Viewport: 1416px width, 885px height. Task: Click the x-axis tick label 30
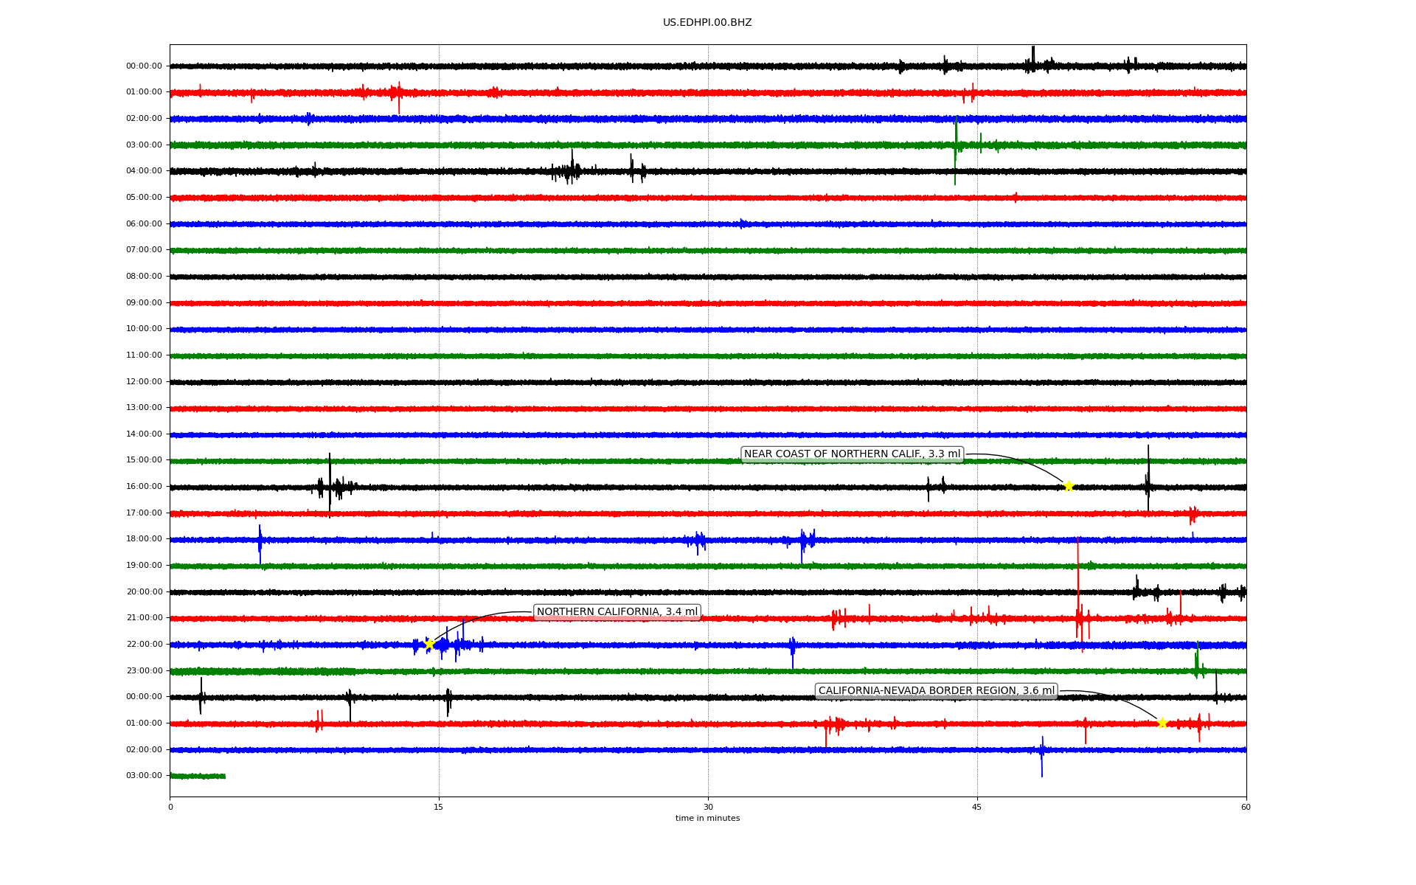click(708, 807)
